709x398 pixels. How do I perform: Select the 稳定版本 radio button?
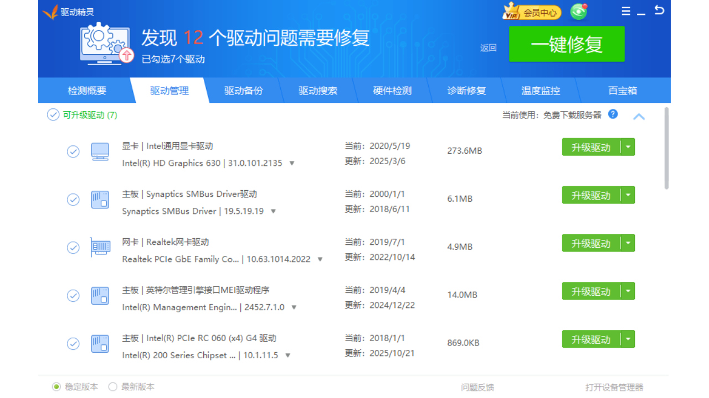pos(56,387)
